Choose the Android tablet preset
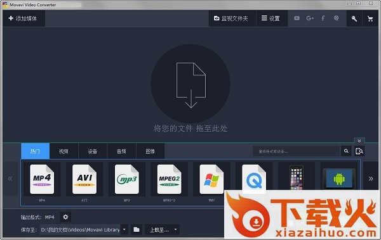This screenshot has width=381, height=240. 339,178
